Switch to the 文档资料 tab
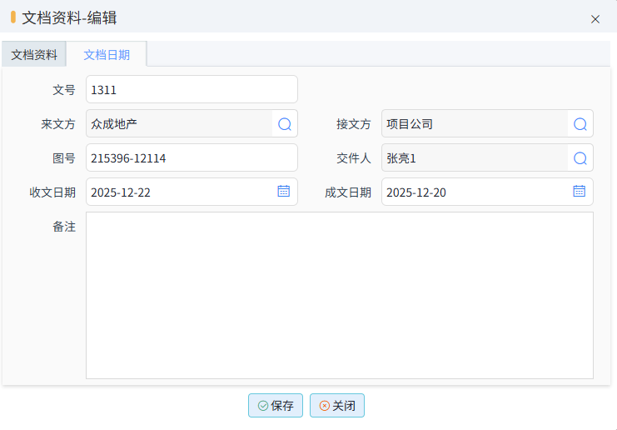The width and height of the screenshot is (617, 430). [x=34, y=55]
